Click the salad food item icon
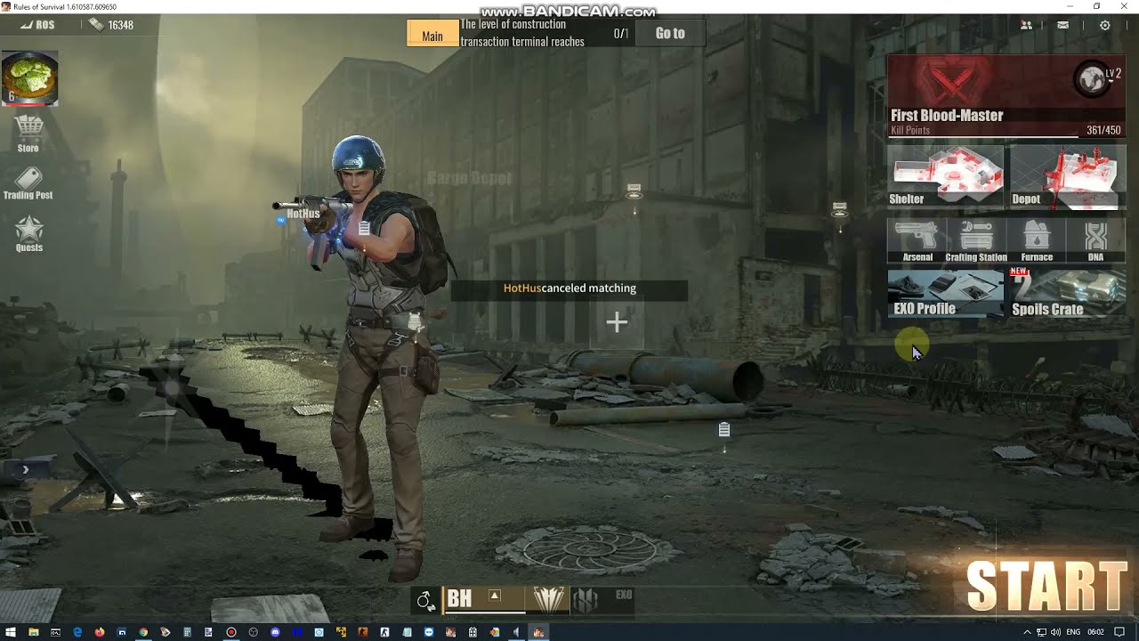The image size is (1139, 641). (x=30, y=79)
